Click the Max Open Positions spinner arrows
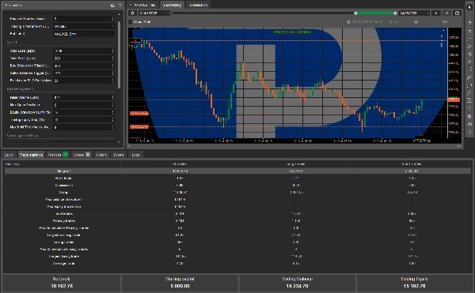This screenshot has width=475, height=293. 112,105
